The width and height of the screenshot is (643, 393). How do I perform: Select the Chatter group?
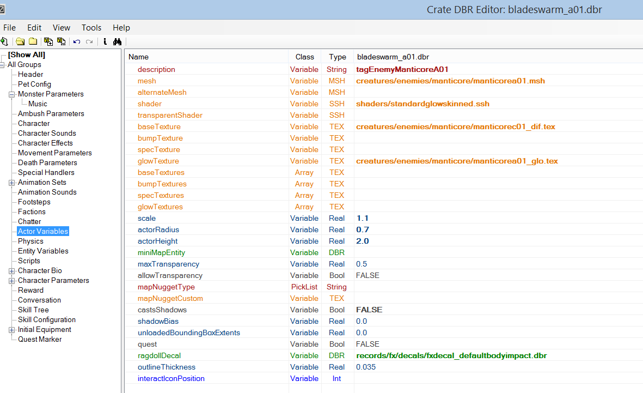coord(29,222)
